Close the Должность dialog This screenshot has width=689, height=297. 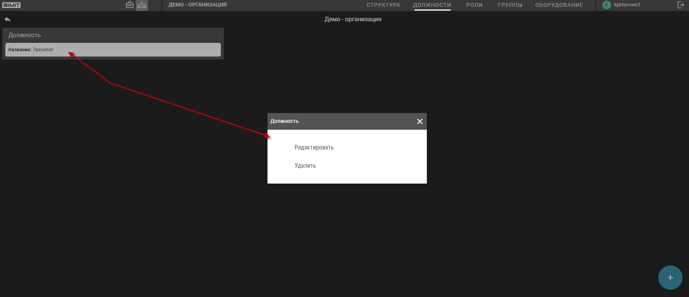click(x=420, y=121)
